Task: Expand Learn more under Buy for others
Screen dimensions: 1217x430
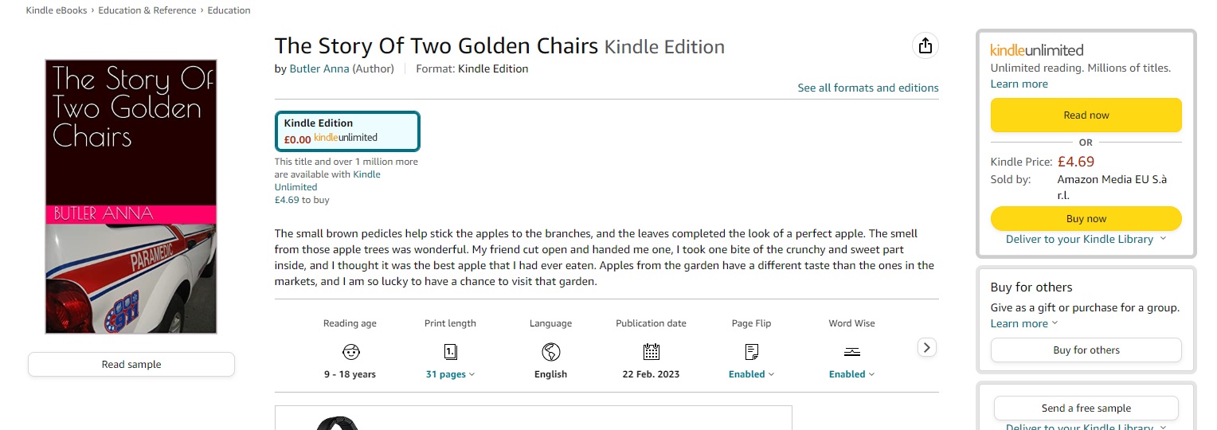Action: [x=1023, y=323]
